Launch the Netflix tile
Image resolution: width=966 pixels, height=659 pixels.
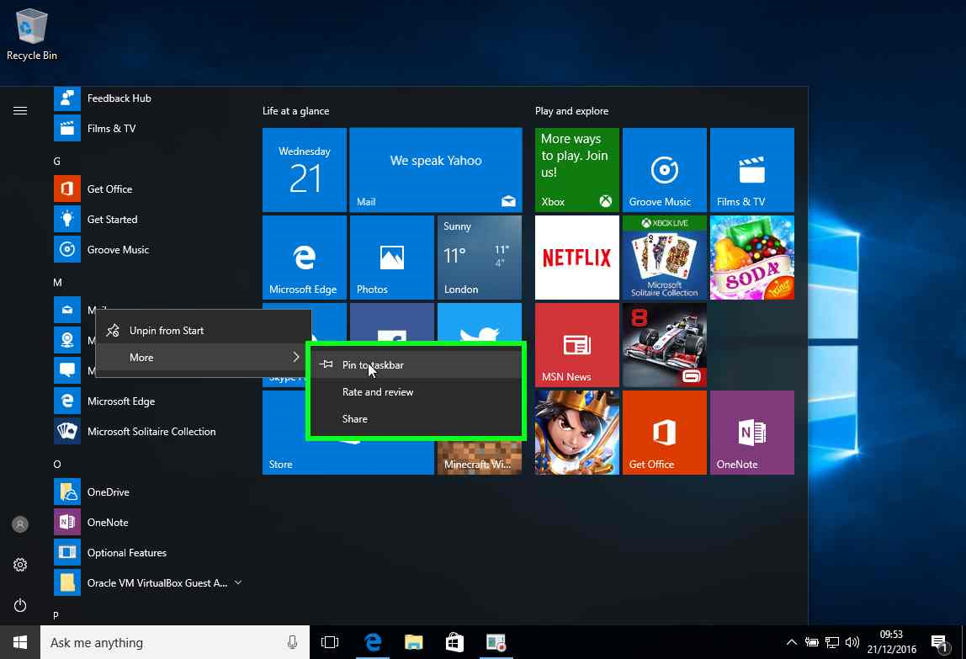(x=576, y=258)
